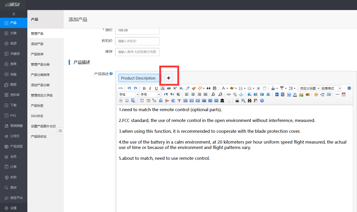The width and height of the screenshot is (357, 212).
Task: Select the Product Description tab
Action: pos(138,78)
